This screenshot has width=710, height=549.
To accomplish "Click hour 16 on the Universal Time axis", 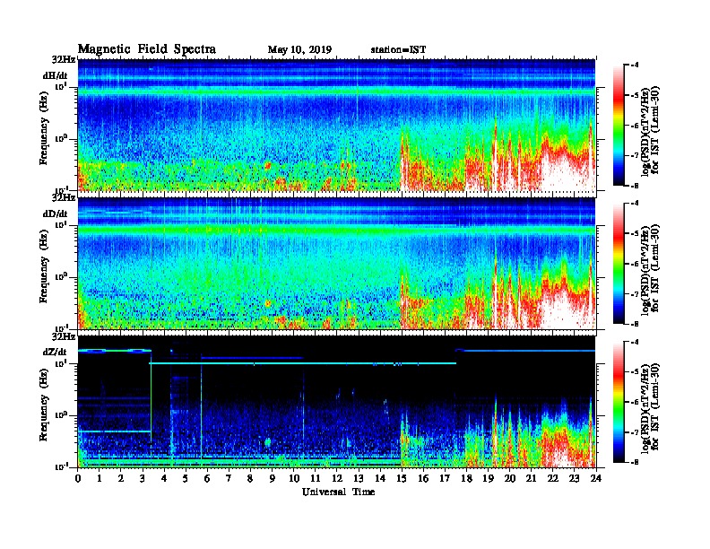I will [x=423, y=478].
